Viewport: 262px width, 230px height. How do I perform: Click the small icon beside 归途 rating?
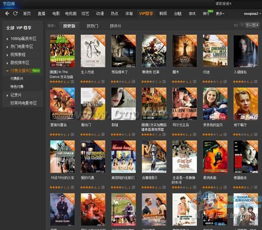(225, 82)
